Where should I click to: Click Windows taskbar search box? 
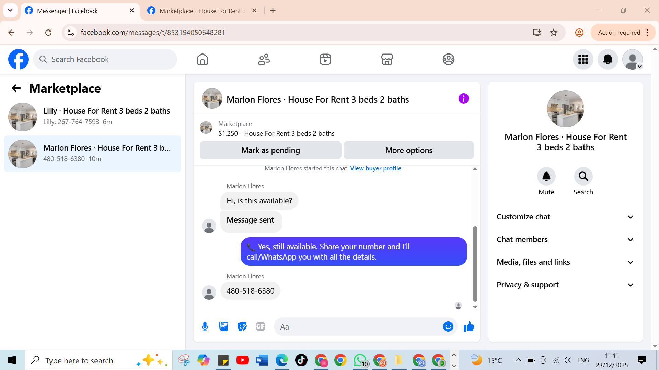pyautogui.click(x=99, y=360)
